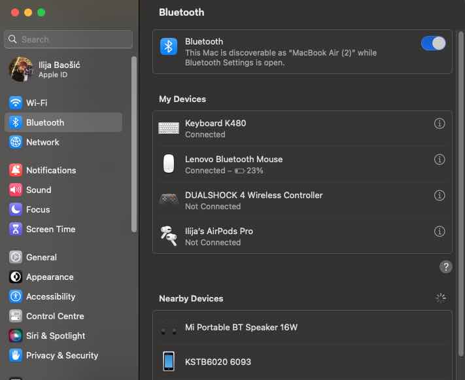Image resolution: width=465 pixels, height=380 pixels.
Task: Open Ilija Baošić Apple ID account
Action: [x=59, y=69]
